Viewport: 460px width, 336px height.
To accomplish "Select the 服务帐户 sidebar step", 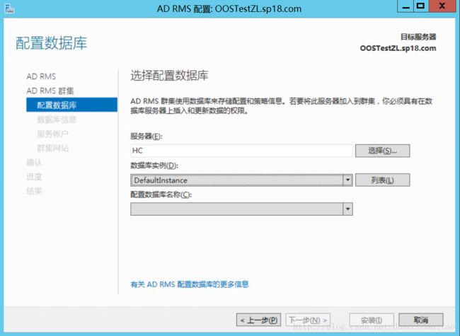I will [52, 134].
